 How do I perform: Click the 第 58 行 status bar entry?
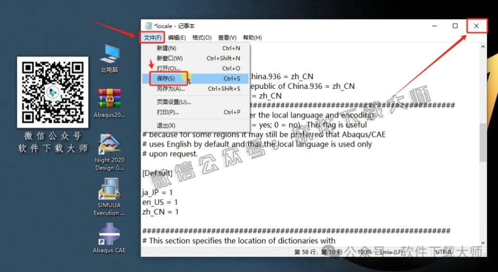318,253
